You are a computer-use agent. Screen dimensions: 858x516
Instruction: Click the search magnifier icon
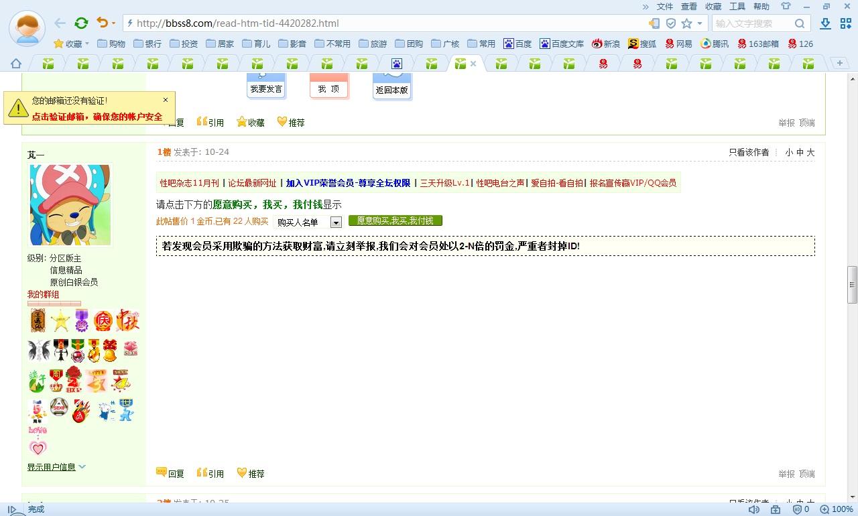[x=800, y=23]
